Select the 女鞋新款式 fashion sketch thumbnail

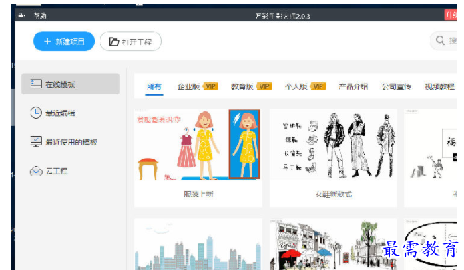click(333, 145)
